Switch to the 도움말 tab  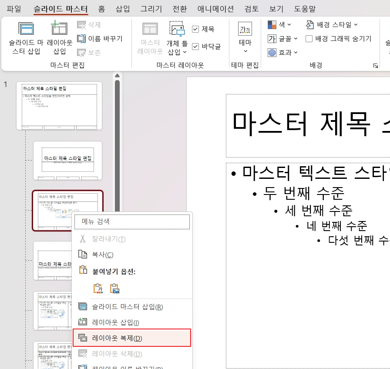click(305, 9)
